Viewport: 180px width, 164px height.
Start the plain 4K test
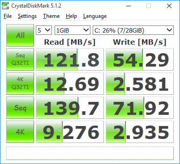coord(20,132)
